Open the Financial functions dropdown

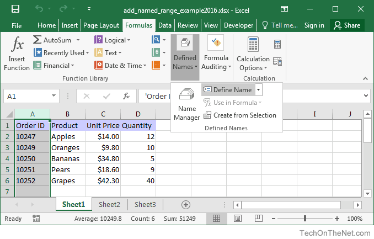[54, 66]
